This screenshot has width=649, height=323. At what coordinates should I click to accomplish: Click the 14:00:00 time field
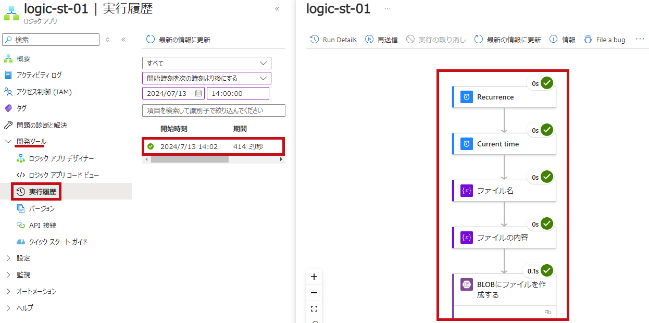[238, 93]
